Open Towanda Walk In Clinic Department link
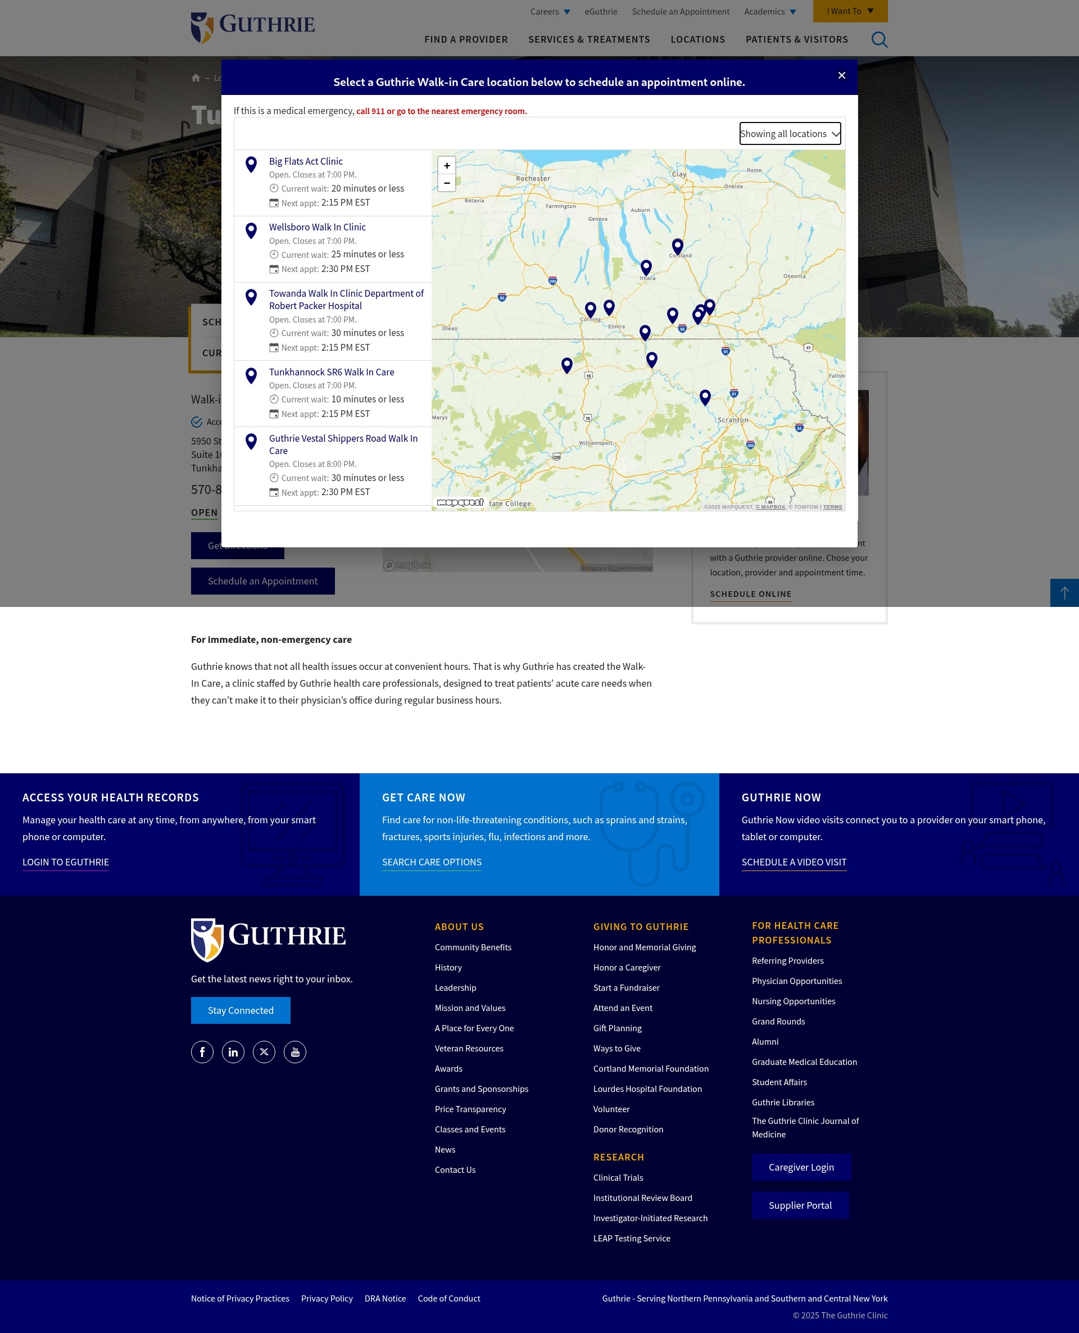This screenshot has width=1079, height=1333. point(346,300)
